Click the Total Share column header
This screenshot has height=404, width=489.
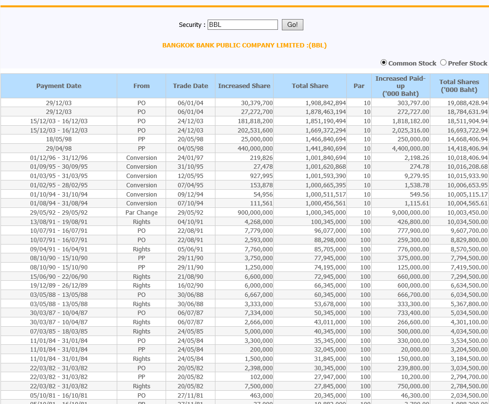[x=310, y=86]
